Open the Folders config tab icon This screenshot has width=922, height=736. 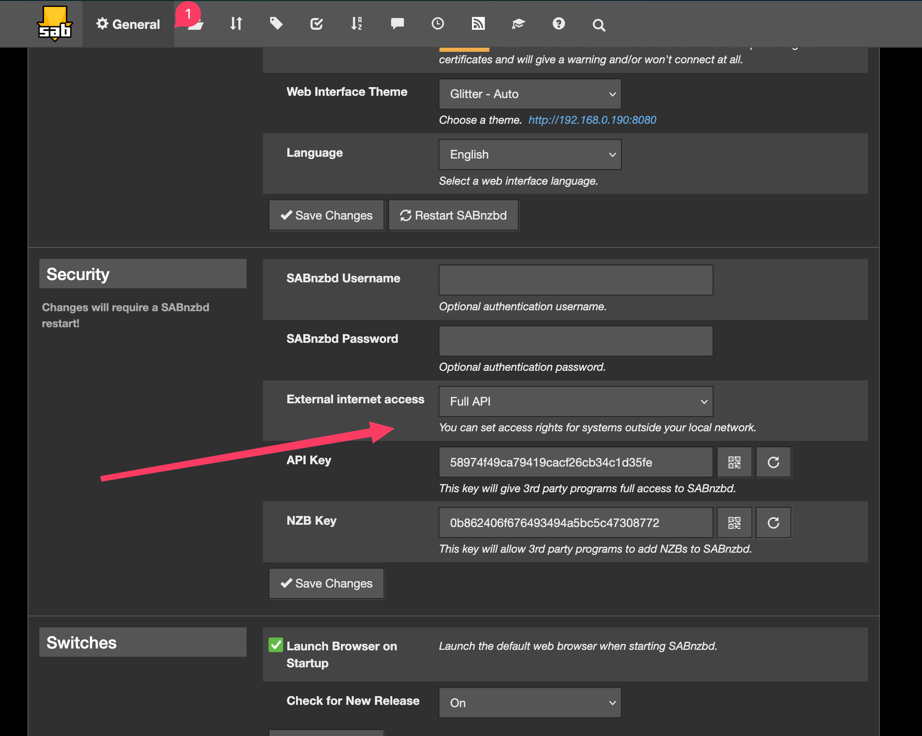(196, 24)
